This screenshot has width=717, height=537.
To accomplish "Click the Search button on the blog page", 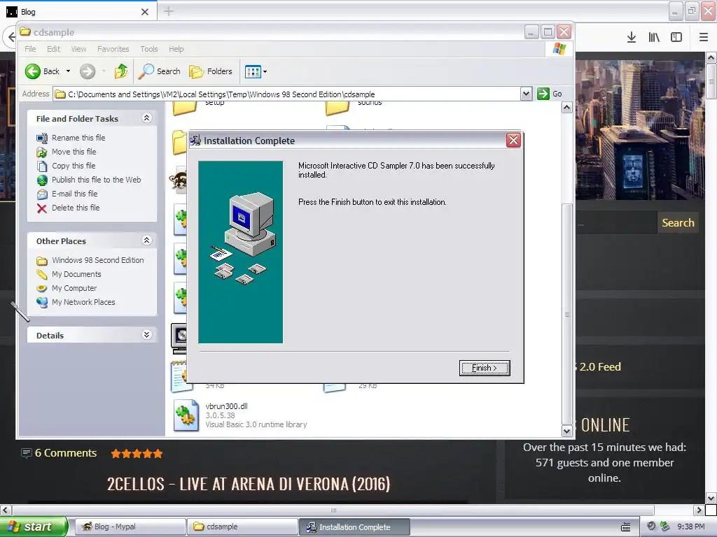I will coord(678,223).
